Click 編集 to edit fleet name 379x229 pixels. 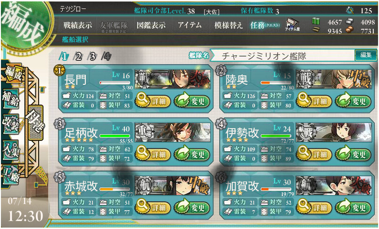click(x=366, y=55)
